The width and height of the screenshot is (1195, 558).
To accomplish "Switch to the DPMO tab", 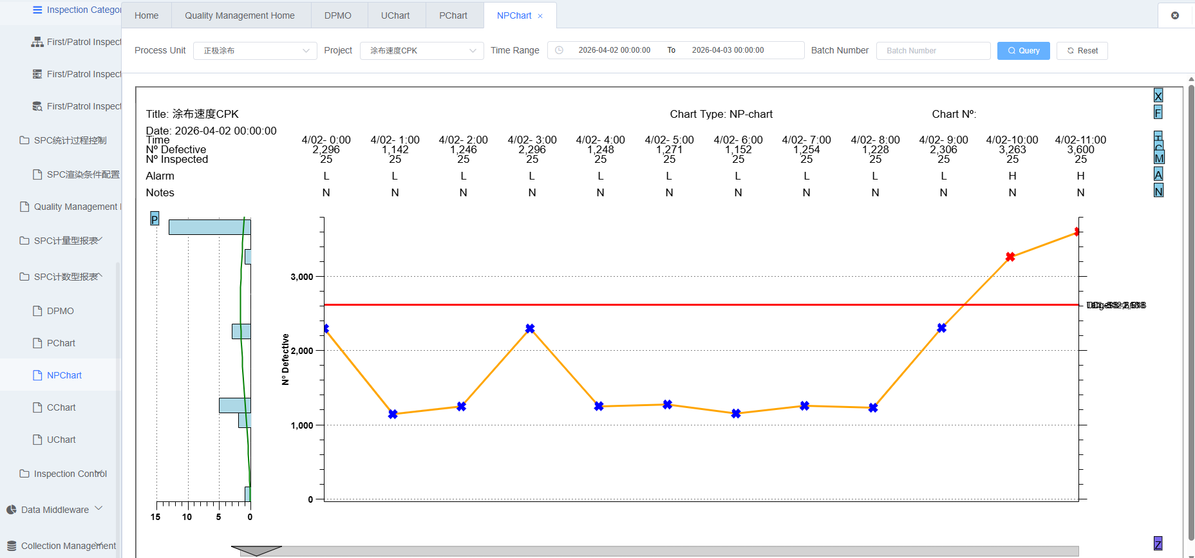I will click(338, 15).
